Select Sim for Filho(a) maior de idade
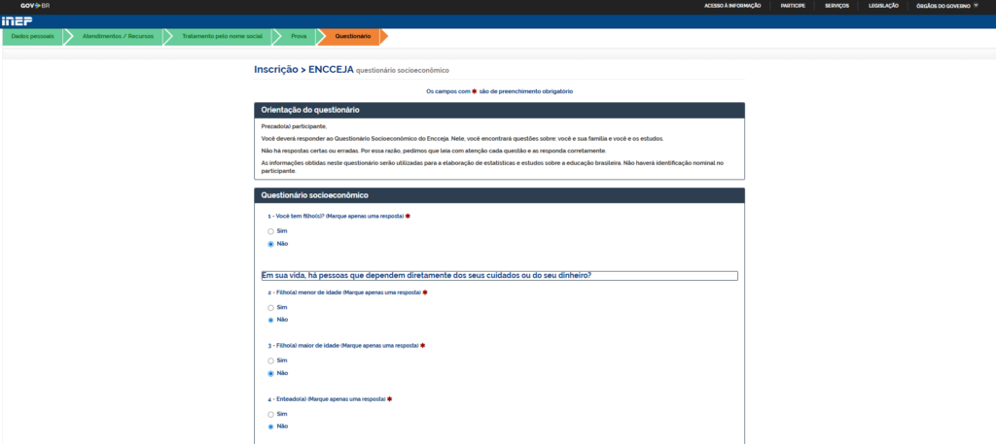Viewport: 996px width, 444px height. (x=270, y=360)
